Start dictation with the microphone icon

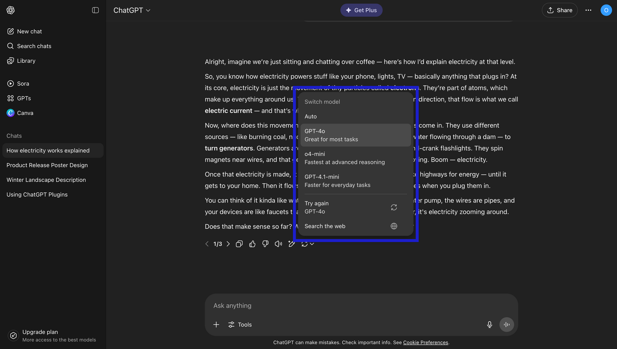click(490, 324)
